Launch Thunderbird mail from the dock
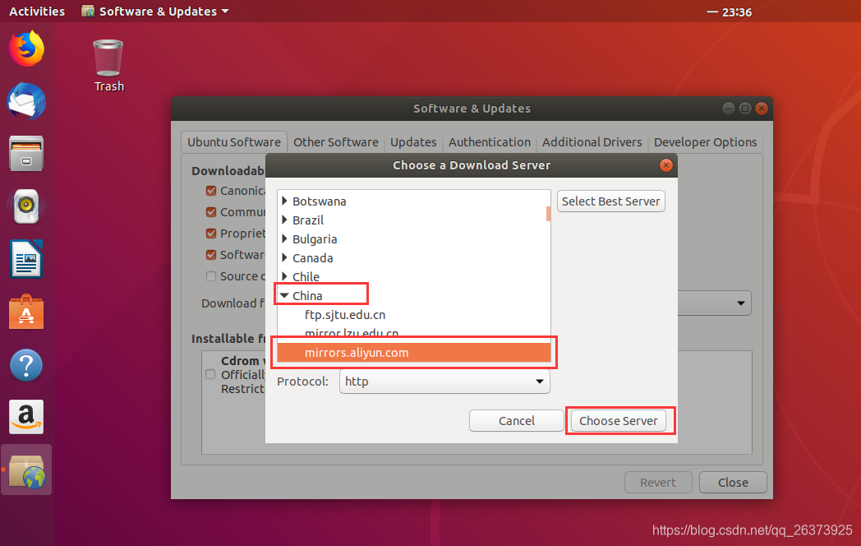 pyautogui.click(x=25, y=101)
